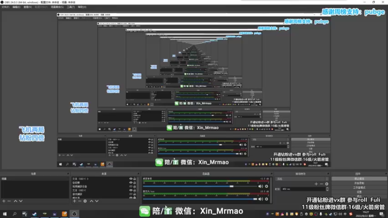
Task: Pop out the Audio Mixer dock panel
Action: 272,174
